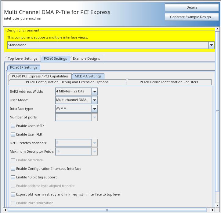The height and width of the screenshot is (213, 221).
Task: Open the Details panel
Action: pyautogui.click(x=191, y=7)
